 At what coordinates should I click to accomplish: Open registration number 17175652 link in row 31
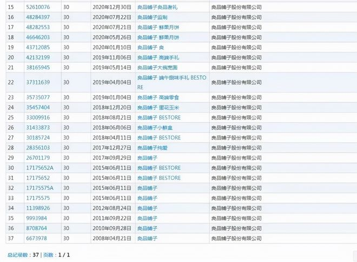tap(38, 178)
